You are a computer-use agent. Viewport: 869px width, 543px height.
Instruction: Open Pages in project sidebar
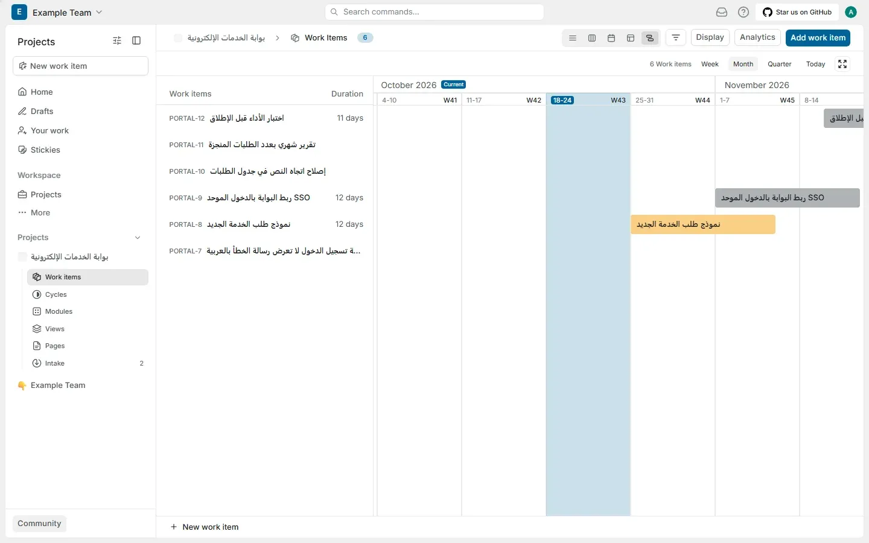tap(88, 346)
